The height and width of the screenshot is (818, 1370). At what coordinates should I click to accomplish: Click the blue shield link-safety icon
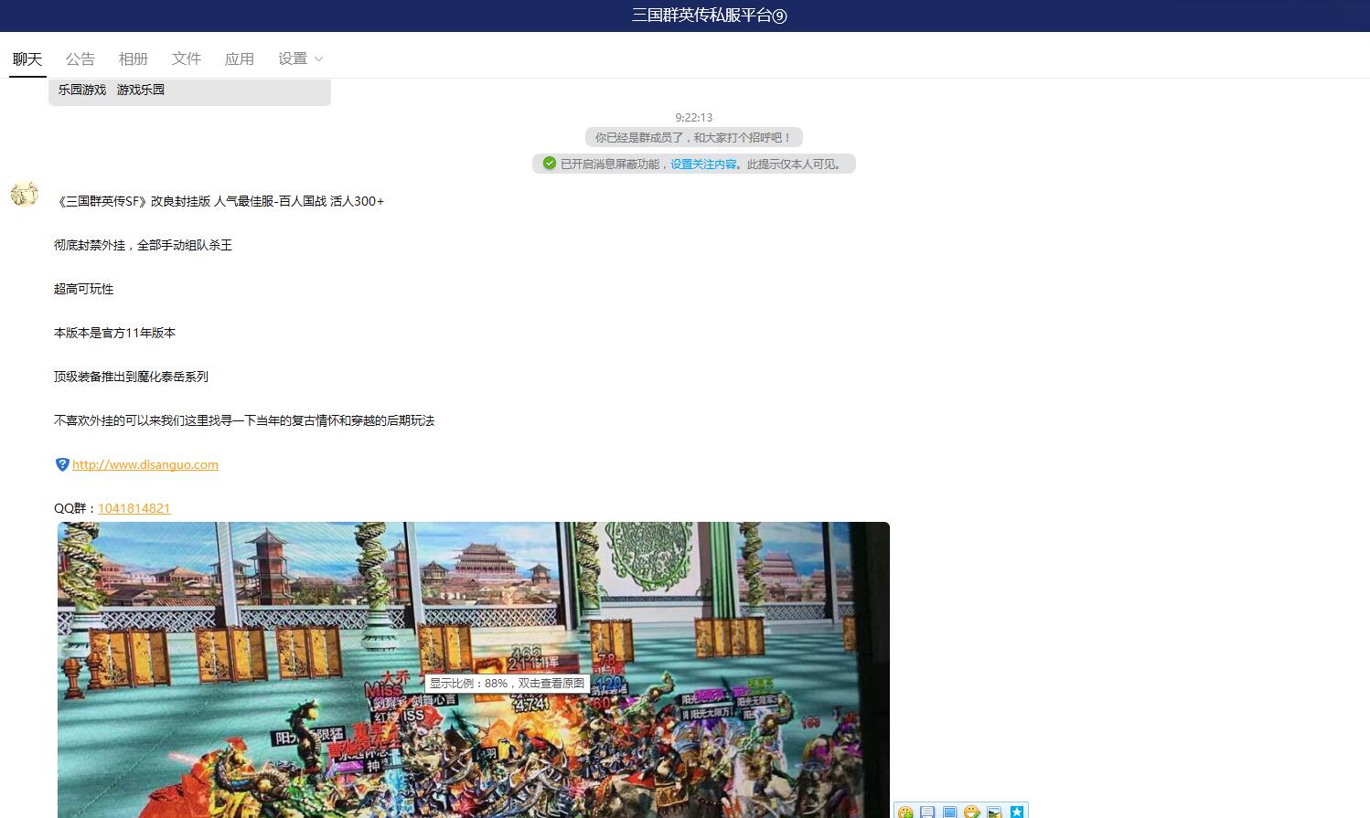[x=62, y=464]
